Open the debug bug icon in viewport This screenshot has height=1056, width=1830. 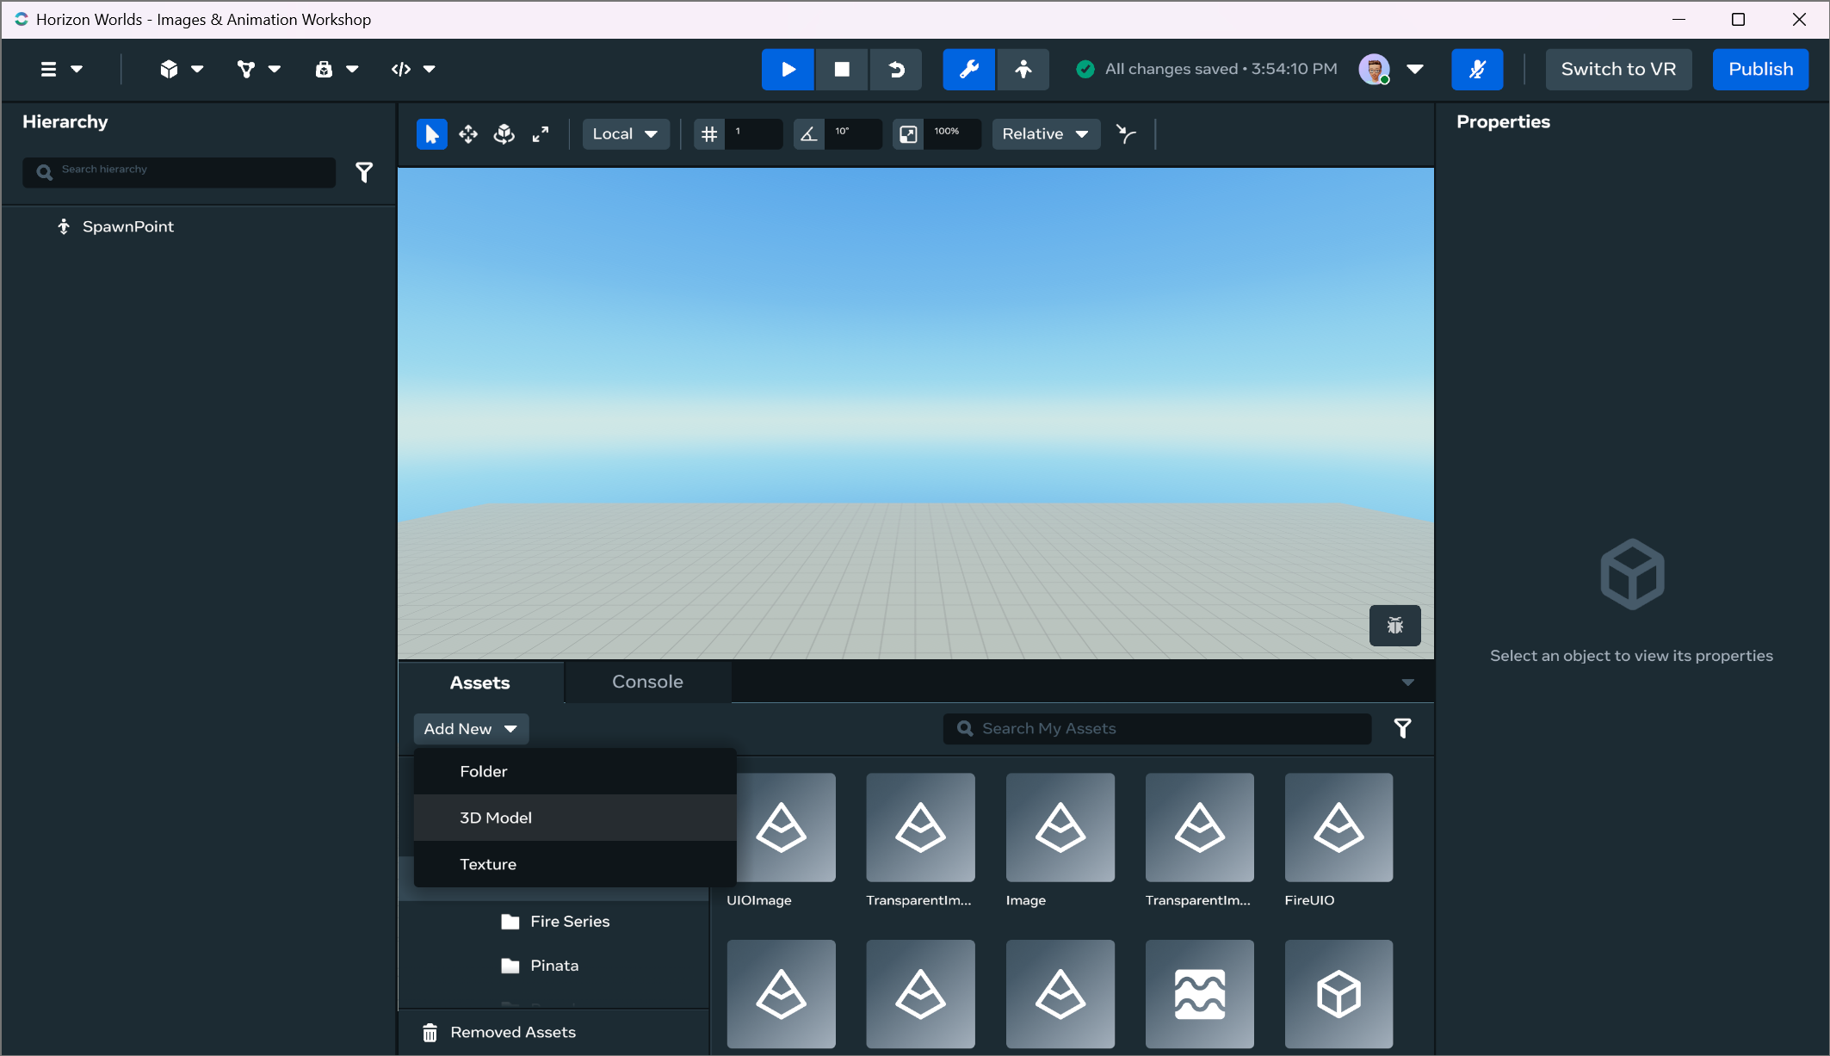1394,626
